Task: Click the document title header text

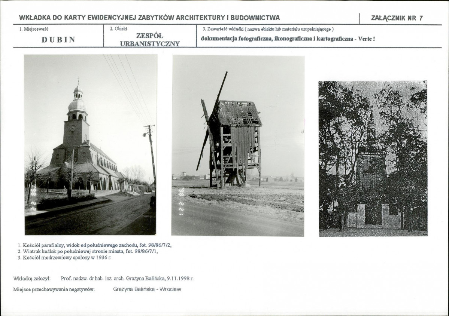Action: pos(149,18)
